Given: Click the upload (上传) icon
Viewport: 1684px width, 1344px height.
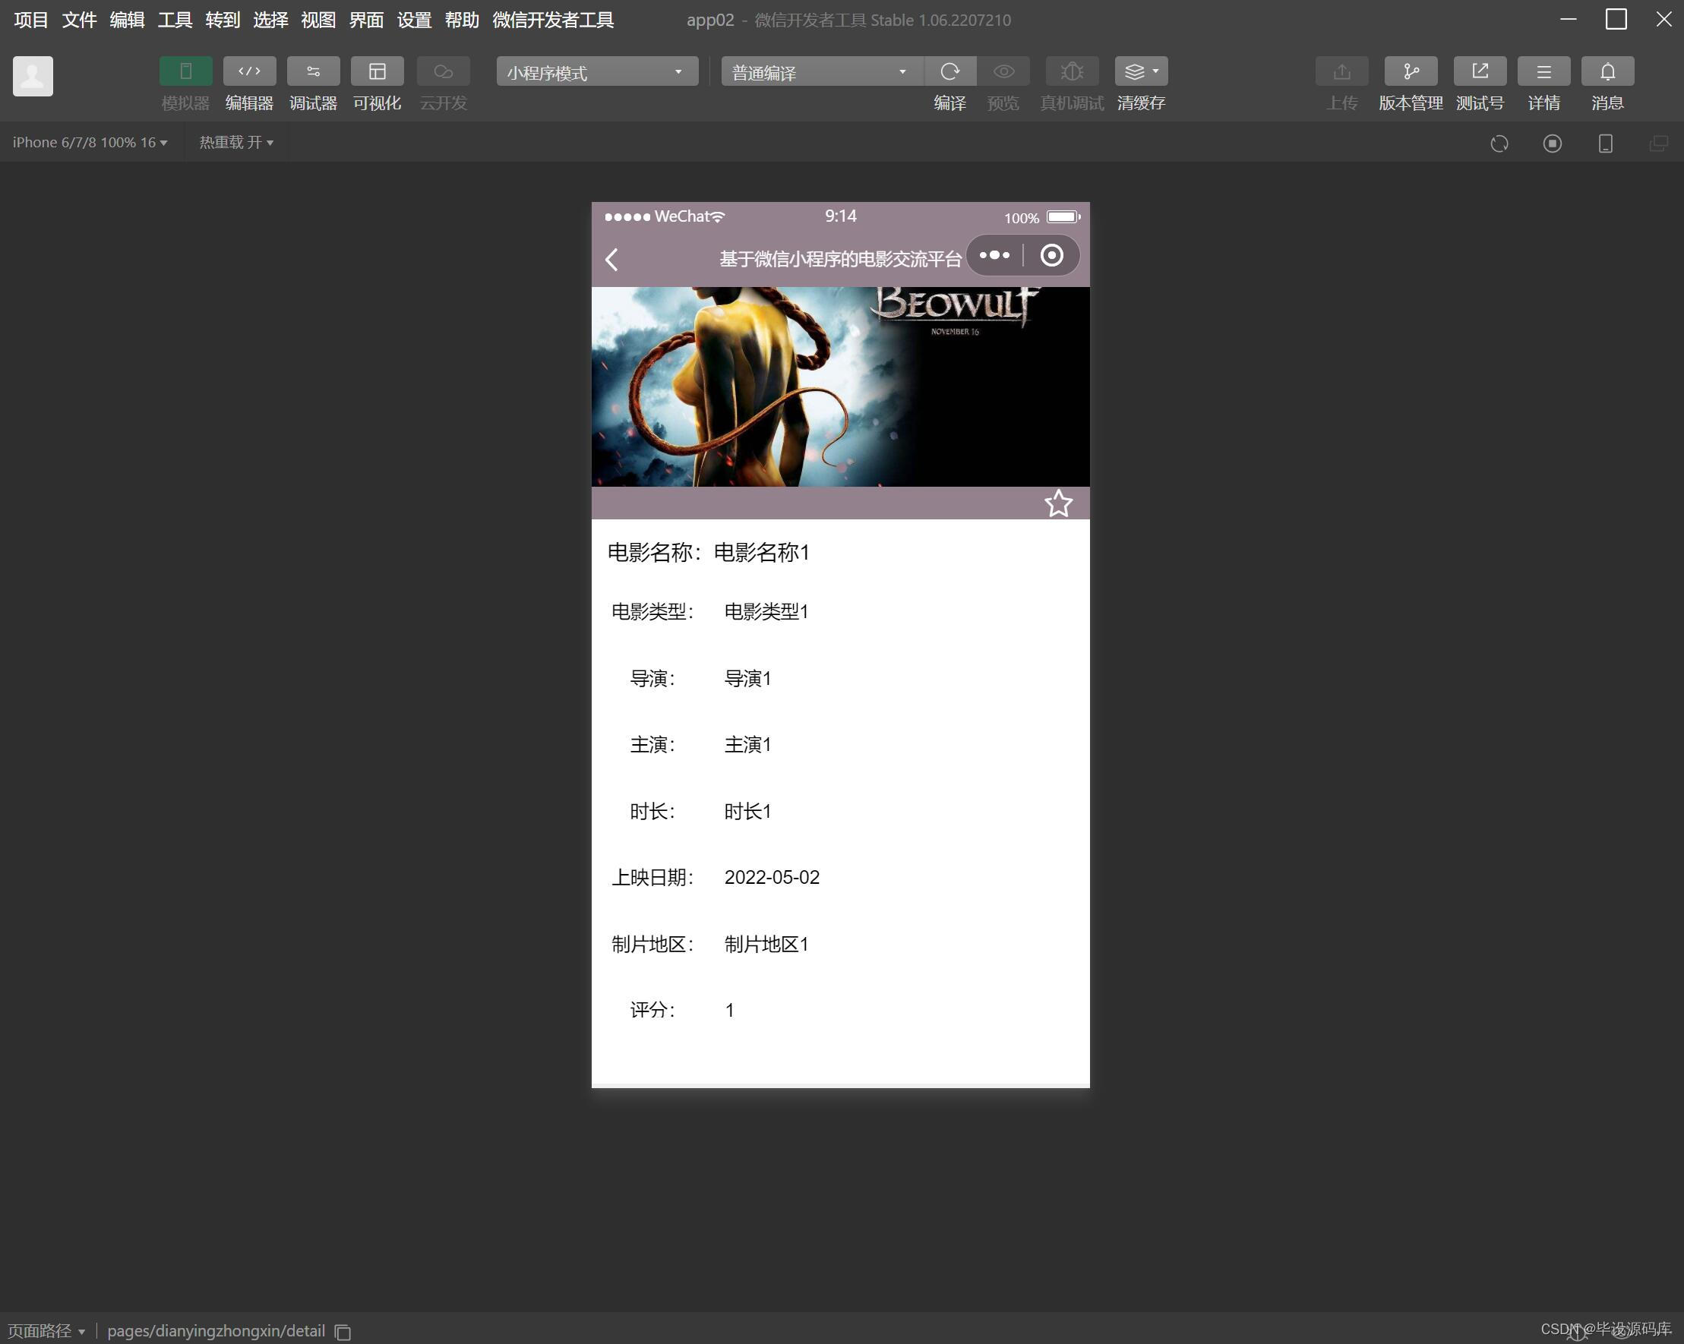Looking at the screenshot, I should tap(1342, 72).
